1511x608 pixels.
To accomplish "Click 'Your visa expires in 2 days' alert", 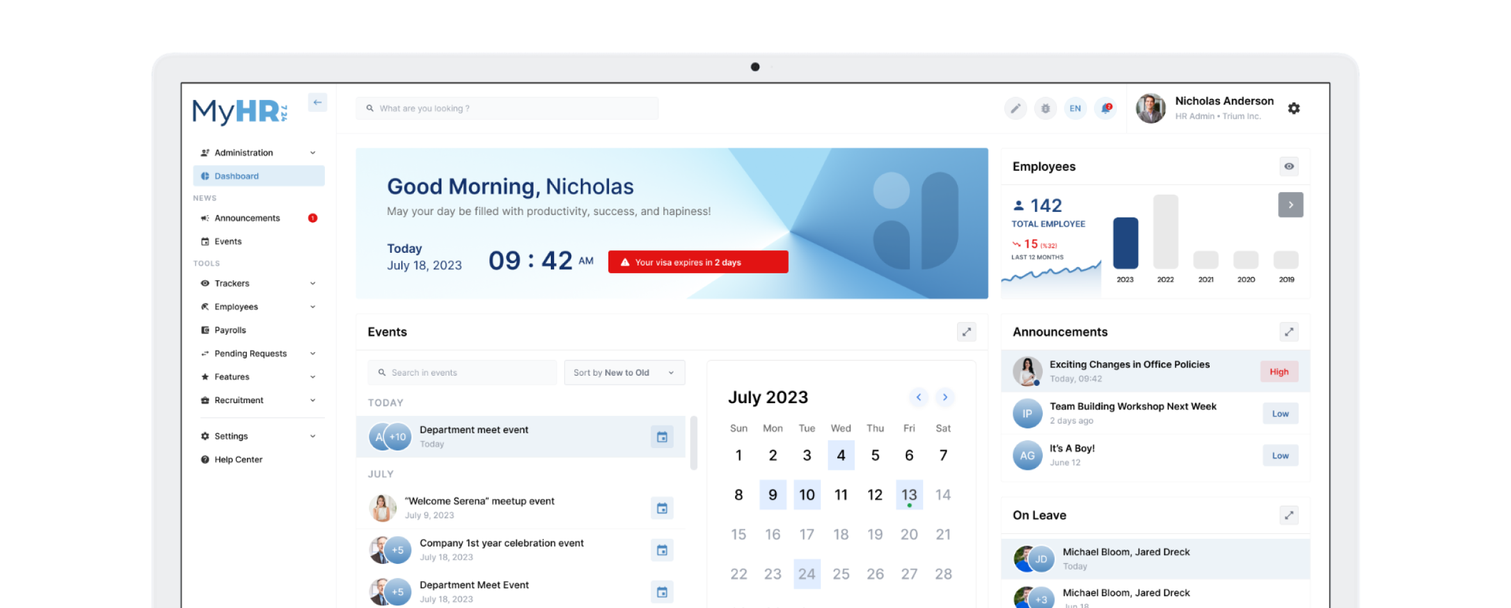I will click(698, 262).
